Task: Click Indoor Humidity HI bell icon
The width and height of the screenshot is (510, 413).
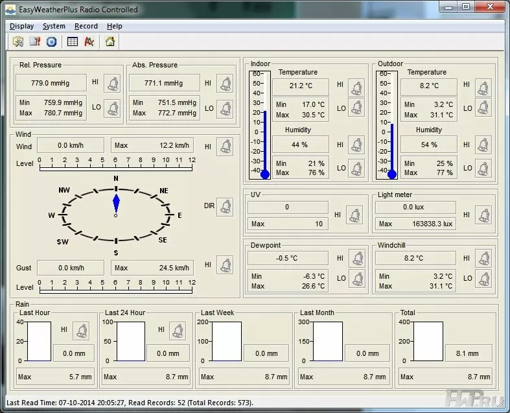Action: click(356, 145)
